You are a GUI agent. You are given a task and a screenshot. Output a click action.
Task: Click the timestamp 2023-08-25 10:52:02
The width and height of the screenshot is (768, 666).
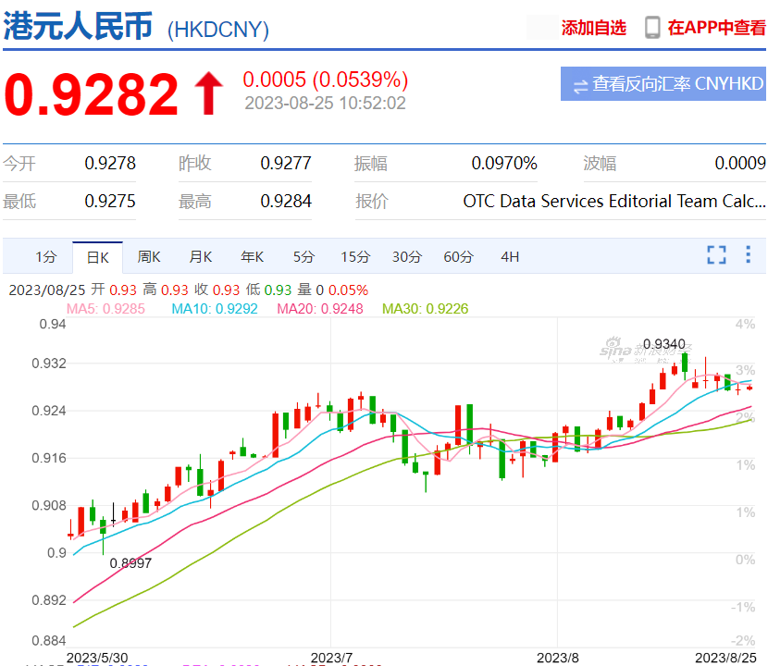coord(325,104)
